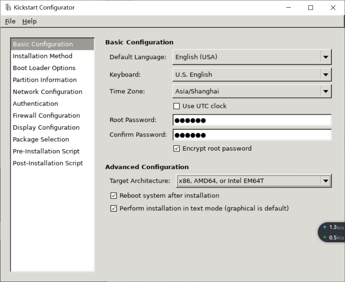
Task: Open the File menu
Action: [10, 21]
